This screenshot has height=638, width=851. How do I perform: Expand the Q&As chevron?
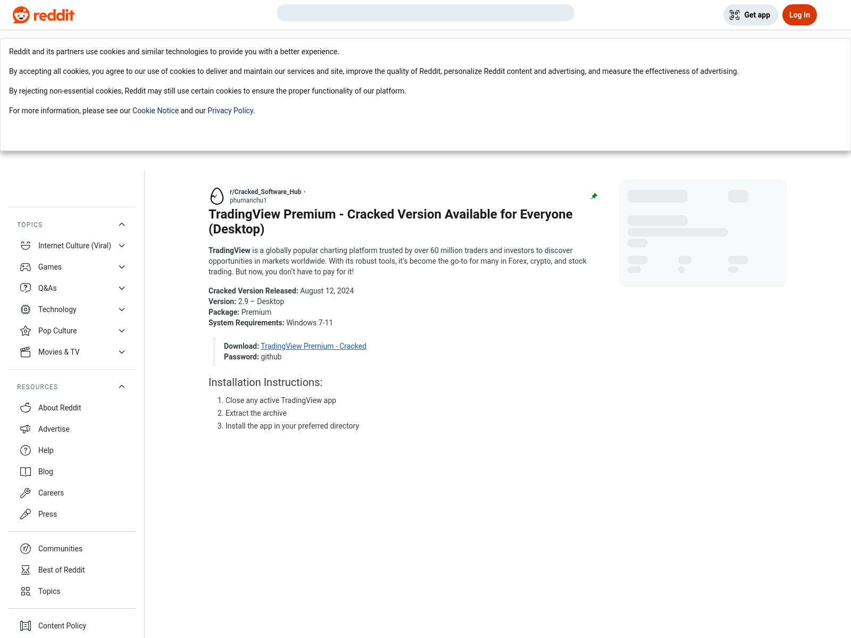pos(122,288)
